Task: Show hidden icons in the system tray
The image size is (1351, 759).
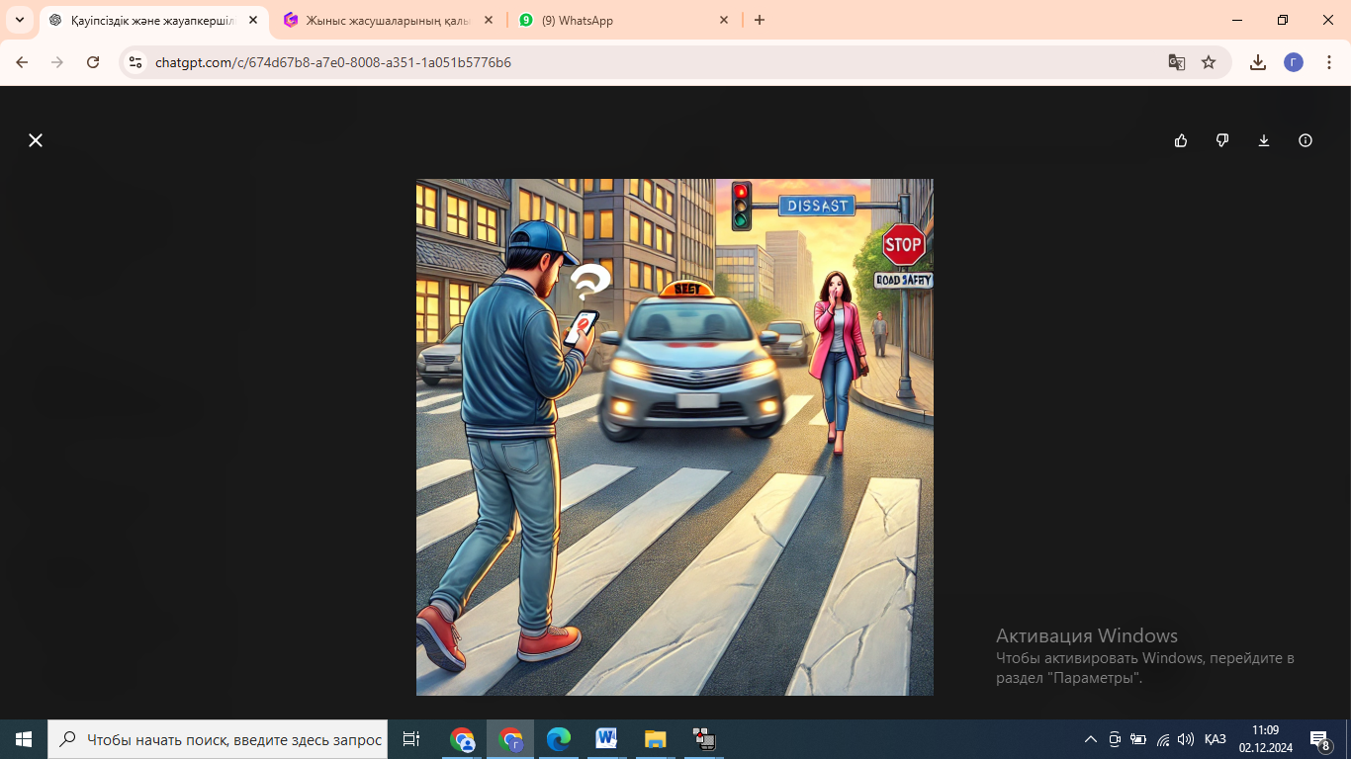Action: tap(1090, 739)
